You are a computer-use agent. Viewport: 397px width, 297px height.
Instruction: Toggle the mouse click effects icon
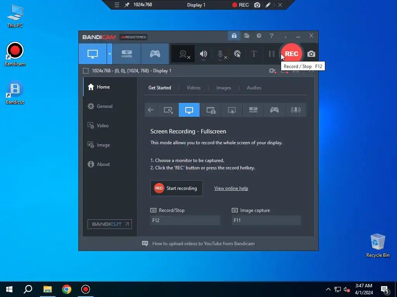[237, 54]
